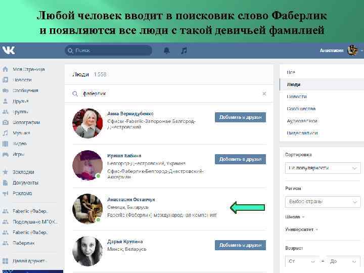Screen dimensions: 364x273
Task: Open Ириша Бабина profile name
Action: (124, 156)
